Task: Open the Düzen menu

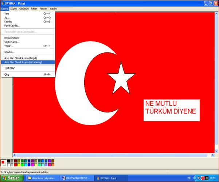Action: [x=13, y=9]
